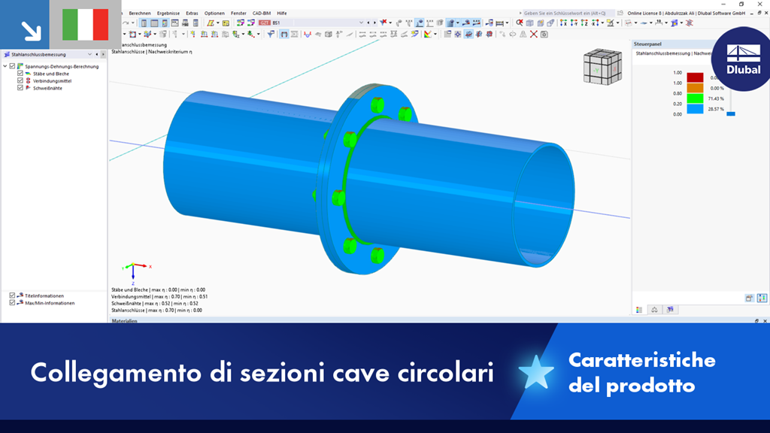Open the Steuerpanel color scale options icon
This screenshot has width=770, height=433.
(762, 298)
